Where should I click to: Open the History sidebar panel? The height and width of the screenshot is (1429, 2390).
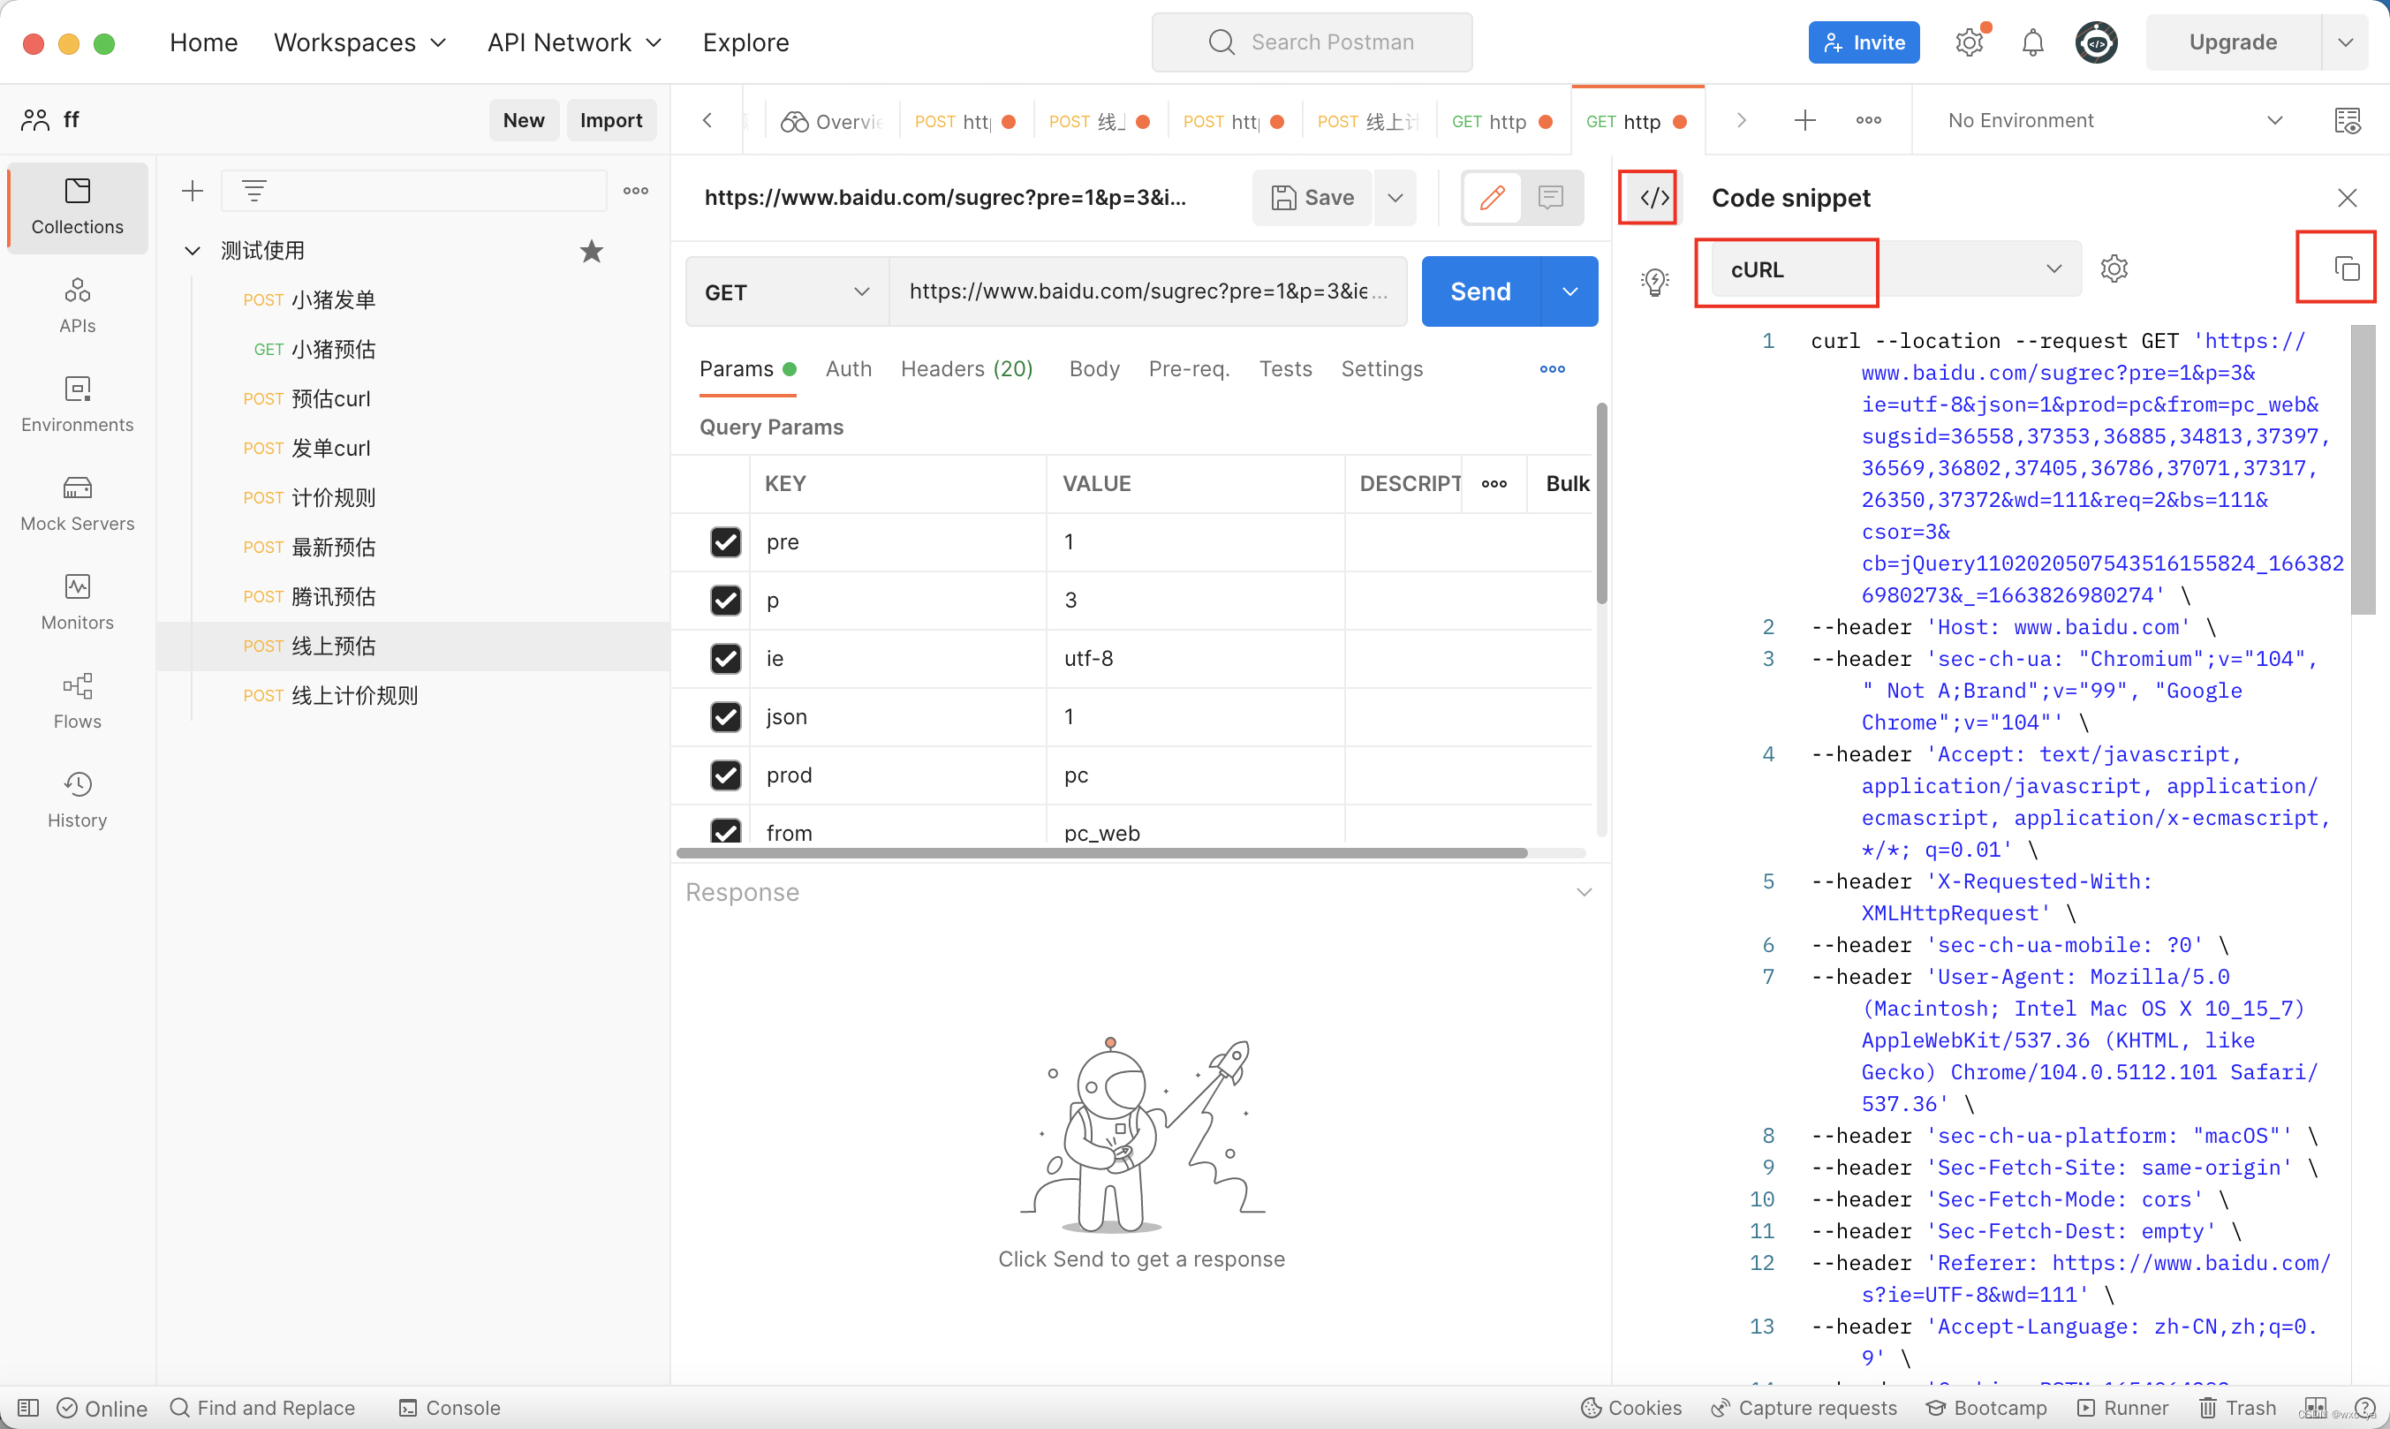pos(77,800)
